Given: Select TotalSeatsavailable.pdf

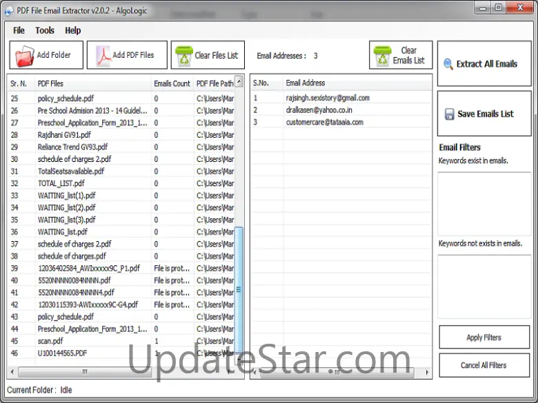Looking at the screenshot, I should tap(122, 172).
